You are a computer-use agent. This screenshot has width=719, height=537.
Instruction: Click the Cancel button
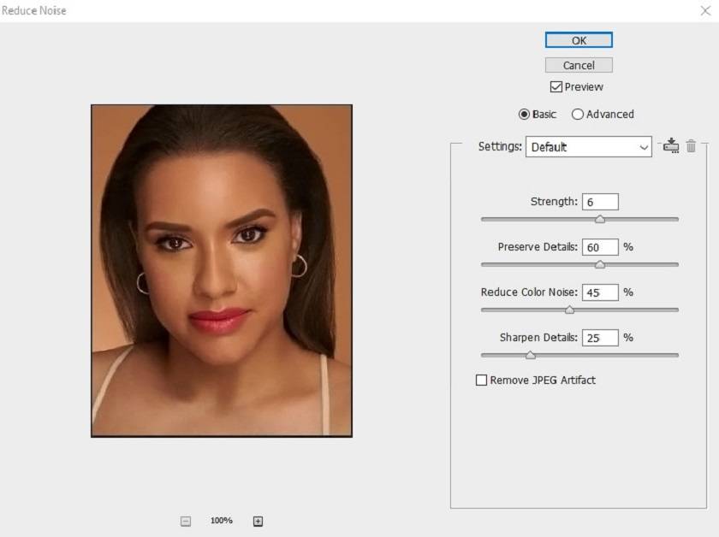click(579, 65)
